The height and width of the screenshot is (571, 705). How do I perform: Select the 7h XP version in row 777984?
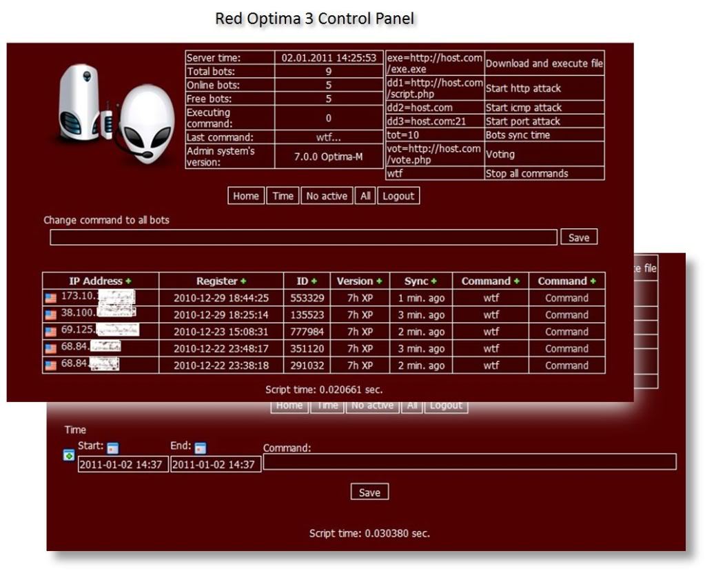[x=360, y=332]
